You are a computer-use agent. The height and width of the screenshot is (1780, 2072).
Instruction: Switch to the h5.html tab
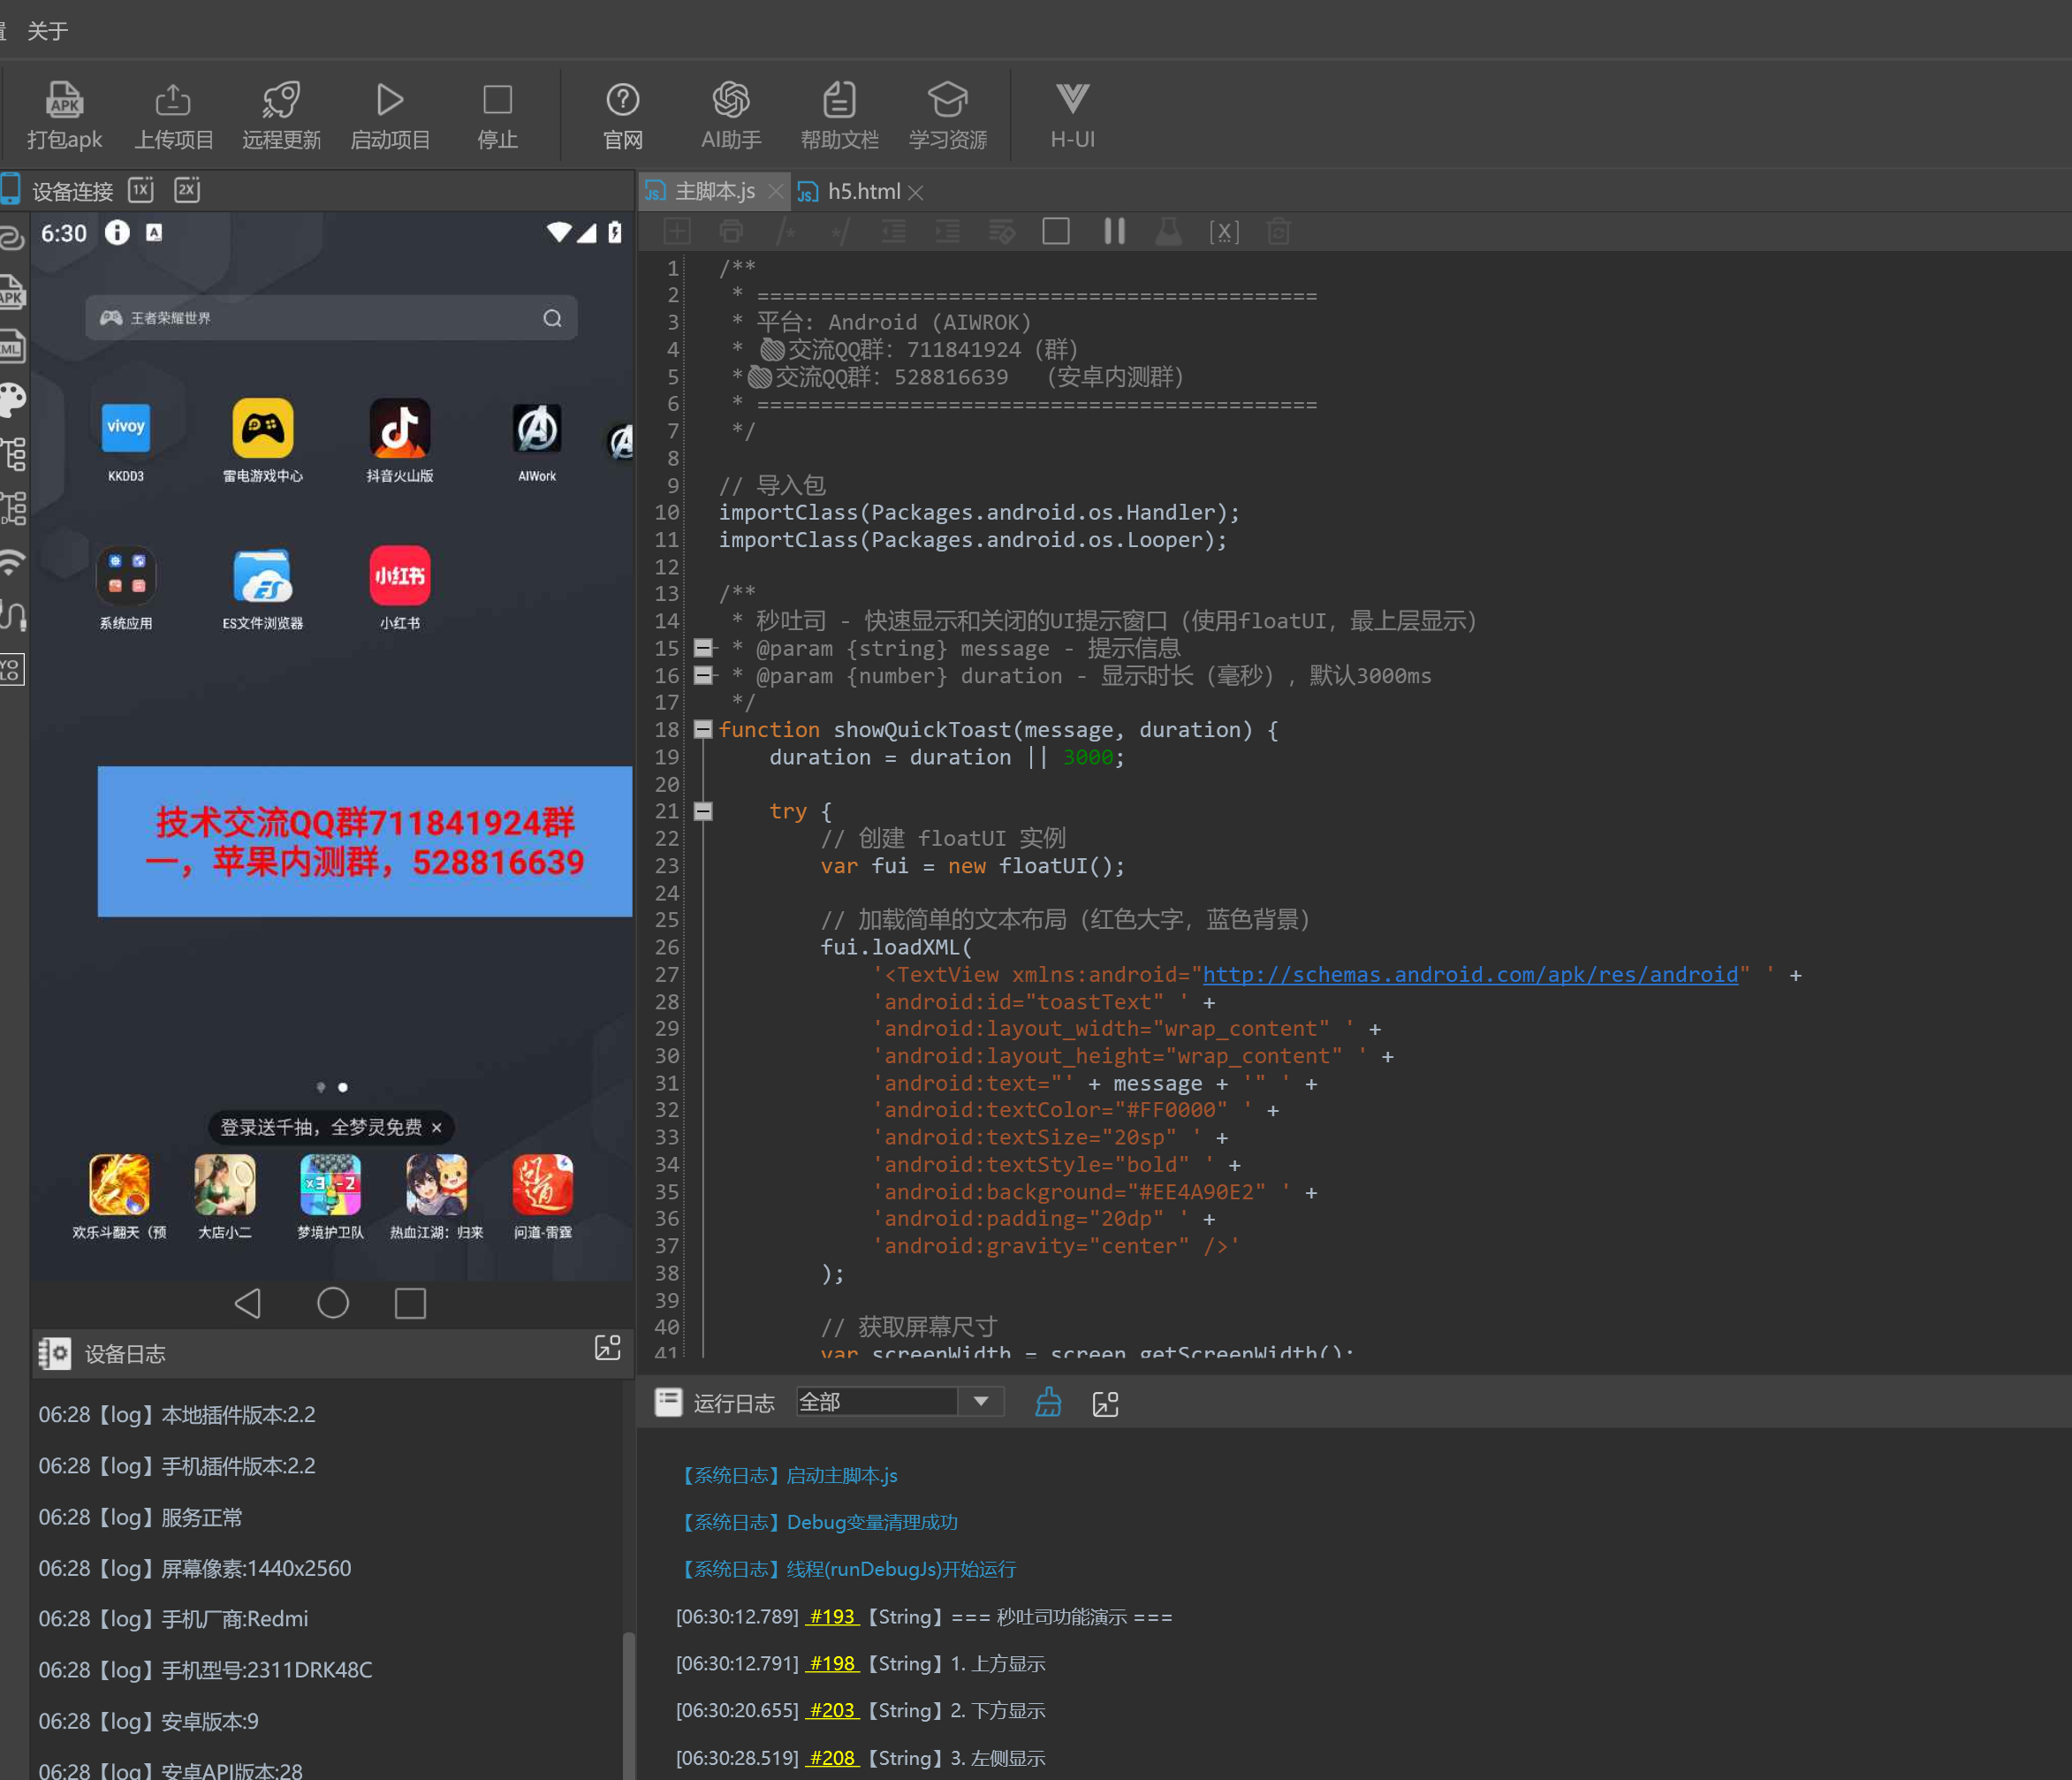[x=863, y=191]
